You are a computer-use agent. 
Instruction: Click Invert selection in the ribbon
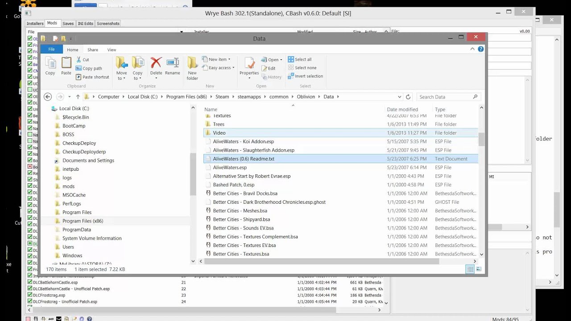point(305,76)
